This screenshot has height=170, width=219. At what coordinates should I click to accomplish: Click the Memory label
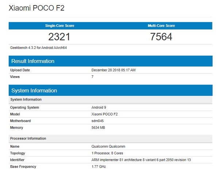[16, 128]
